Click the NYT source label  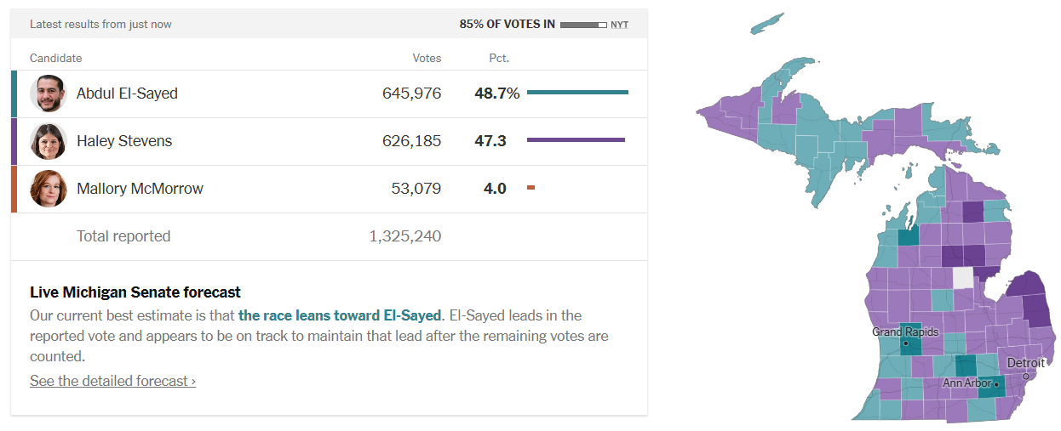click(x=619, y=25)
